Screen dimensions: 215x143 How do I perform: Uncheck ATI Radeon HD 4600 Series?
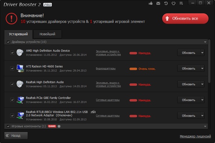pyautogui.click(x=12, y=68)
